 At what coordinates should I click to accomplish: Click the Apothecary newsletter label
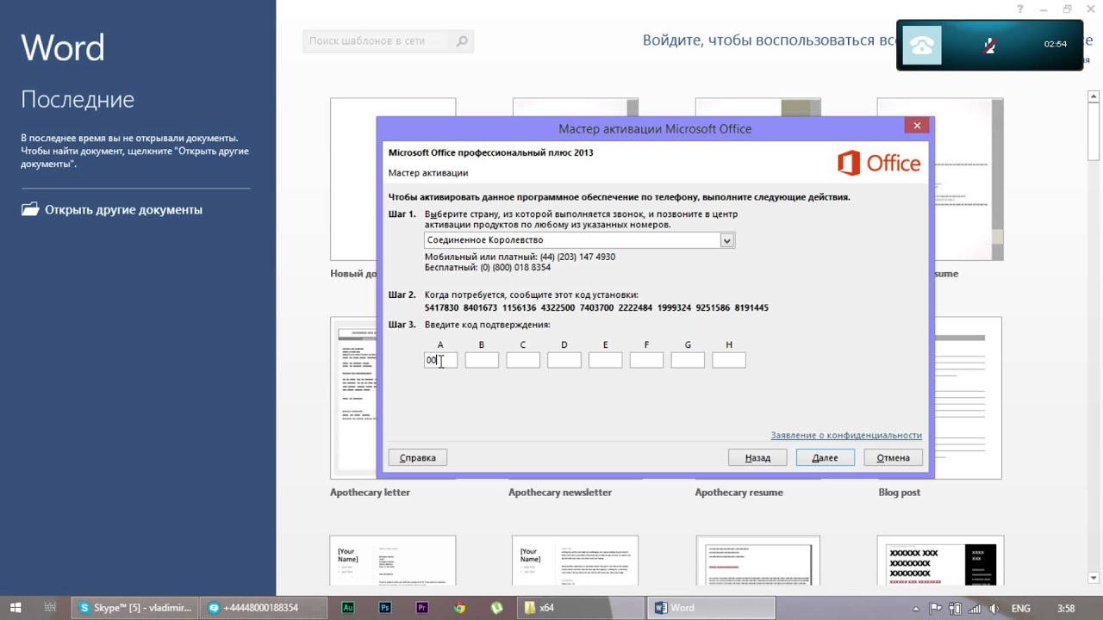(560, 493)
